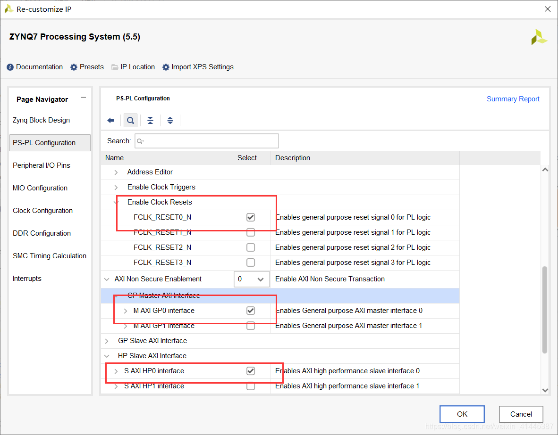The image size is (558, 435).
Task: Enable FCLK_RESET1_N checkbox
Action: click(x=251, y=232)
